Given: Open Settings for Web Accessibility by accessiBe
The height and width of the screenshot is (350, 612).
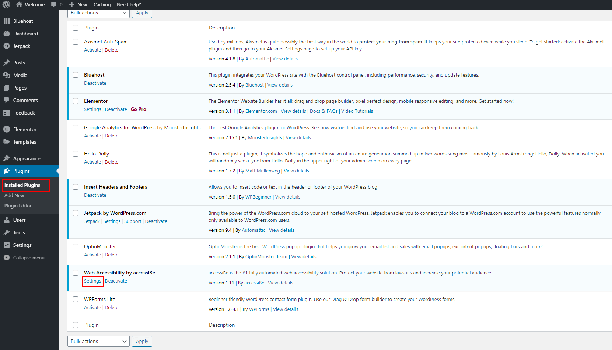Looking at the screenshot, I should point(92,281).
